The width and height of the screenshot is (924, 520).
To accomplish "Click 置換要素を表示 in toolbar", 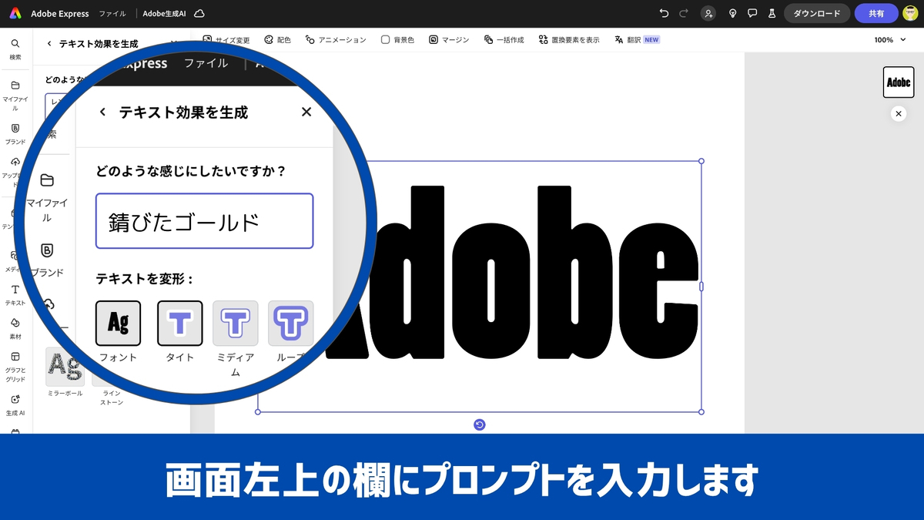I will click(x=569, y=39).
